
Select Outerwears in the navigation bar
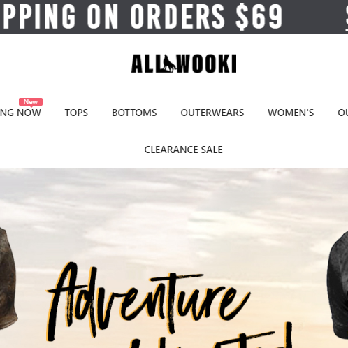[212, 113]
